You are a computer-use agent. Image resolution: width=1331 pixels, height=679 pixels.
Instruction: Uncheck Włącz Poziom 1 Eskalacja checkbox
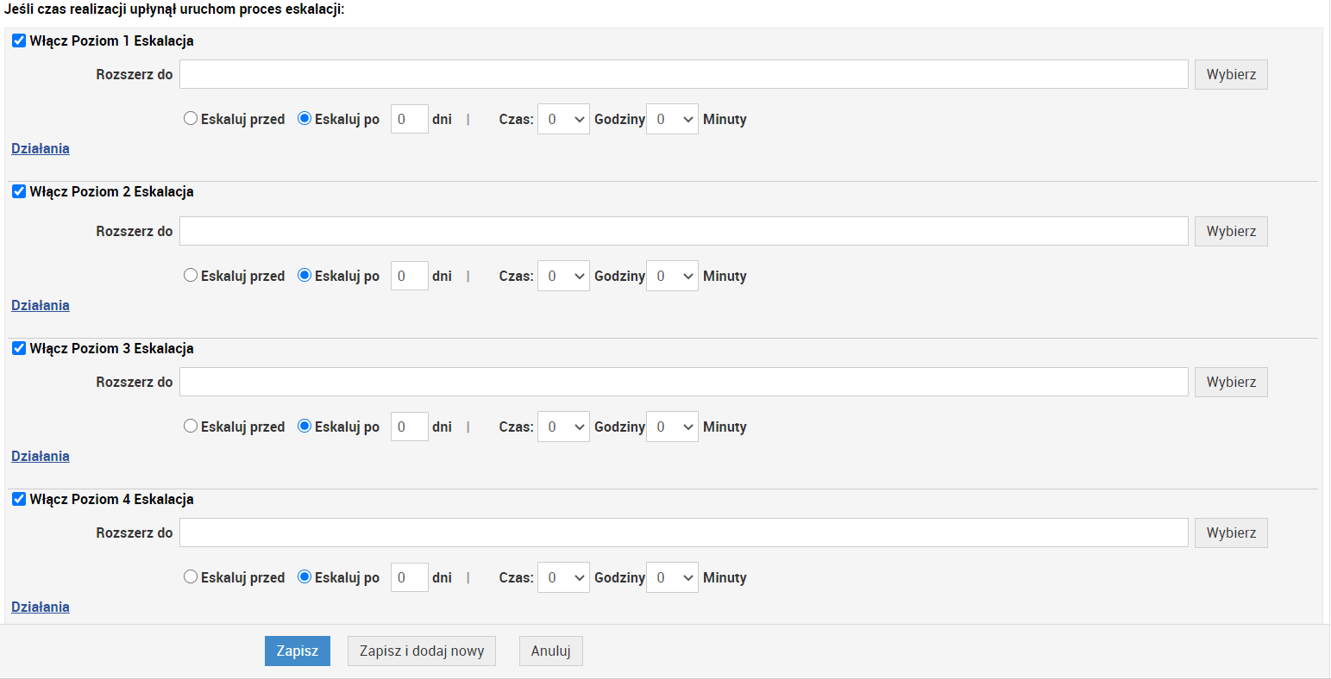(x=19, y=40)
